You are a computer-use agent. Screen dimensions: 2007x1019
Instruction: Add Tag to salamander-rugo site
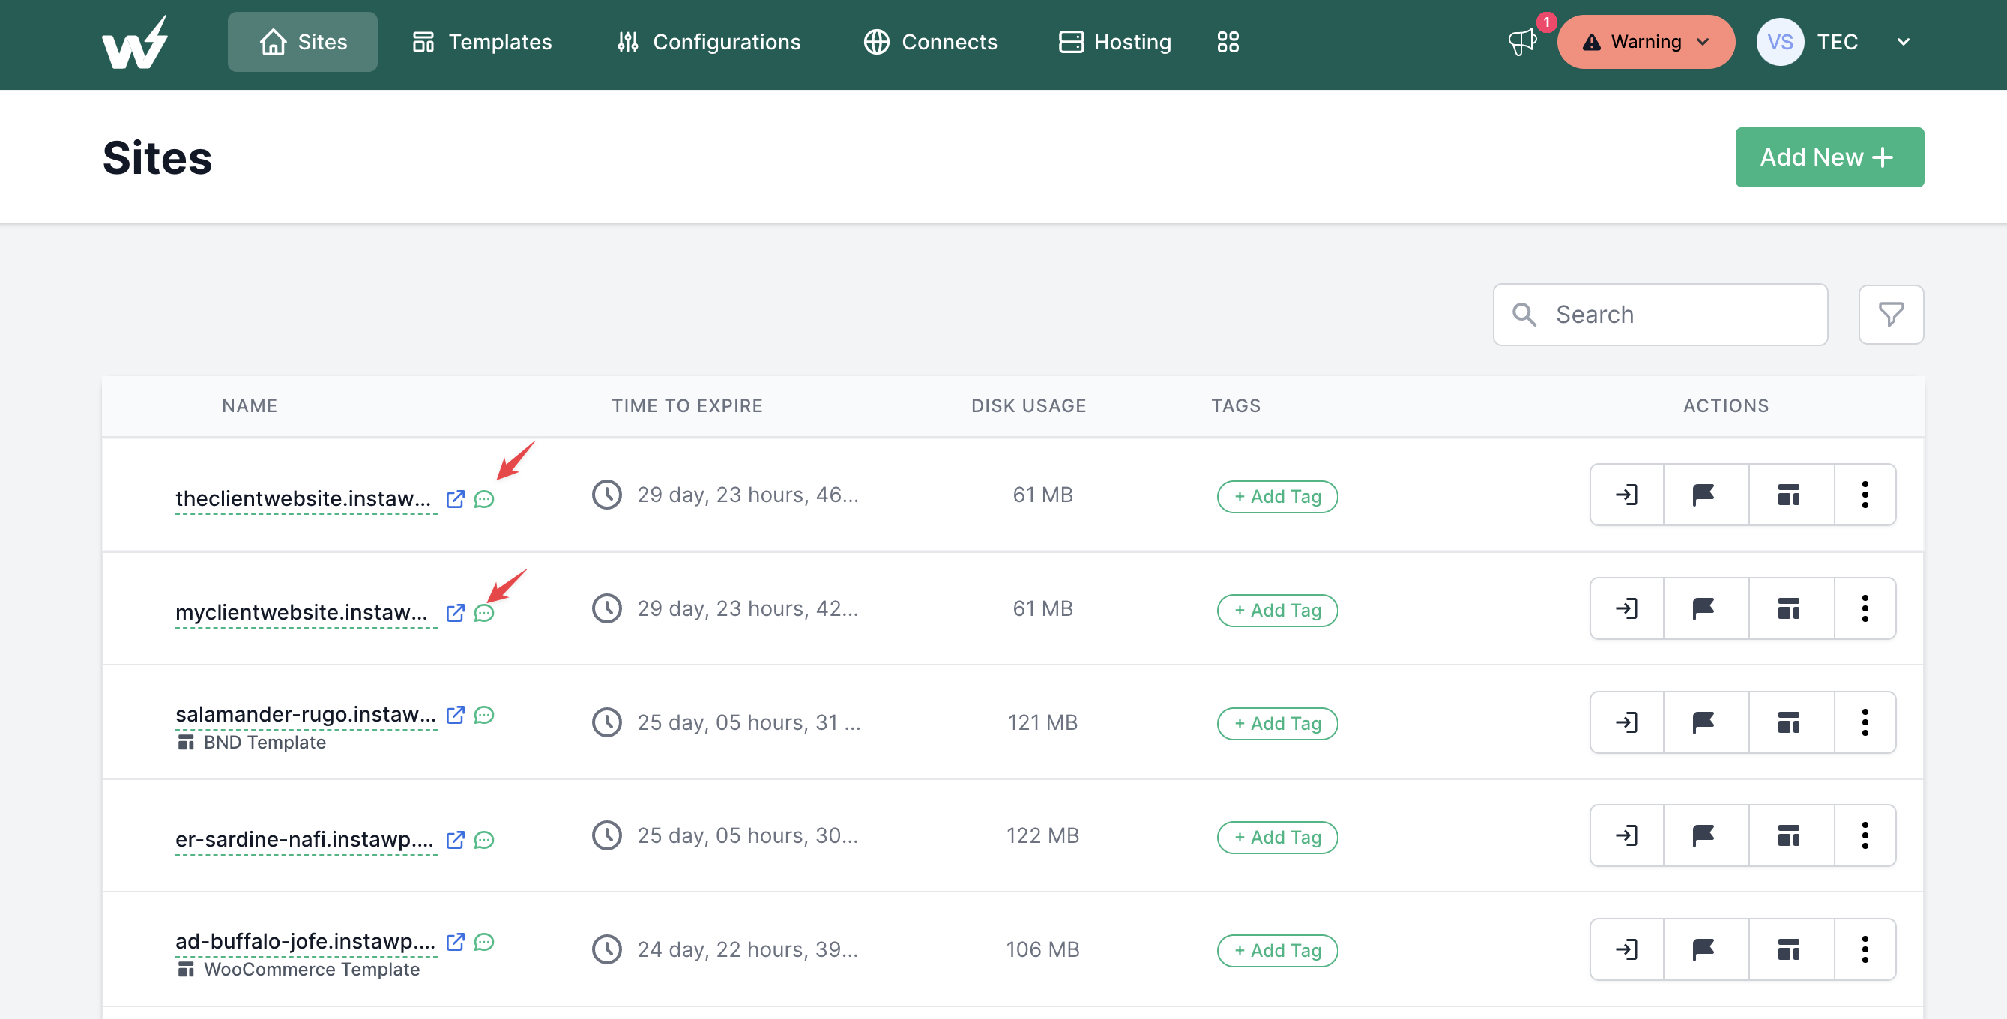pyautogui.click(x=1277, y=724)
